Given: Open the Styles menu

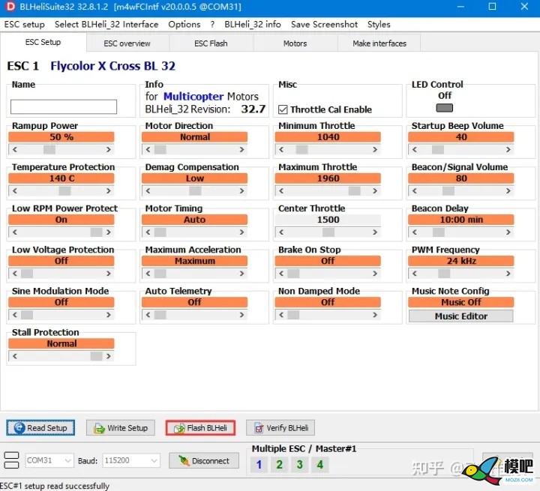Looking at the screenshot, I should click(x=379, y=25).
